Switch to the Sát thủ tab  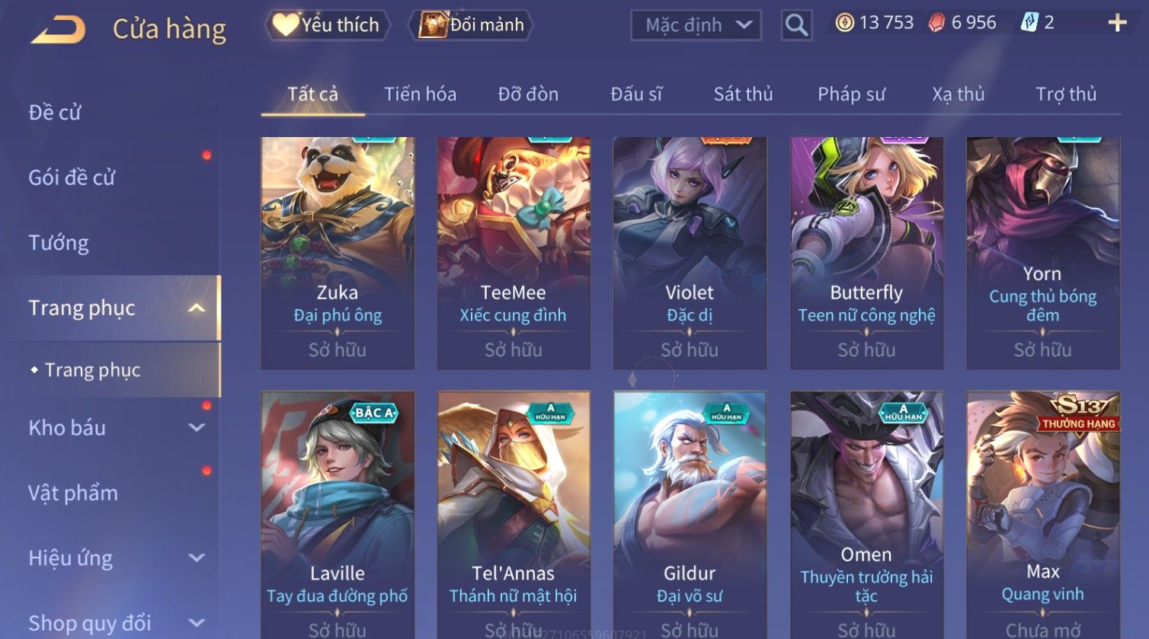[743, 94]
